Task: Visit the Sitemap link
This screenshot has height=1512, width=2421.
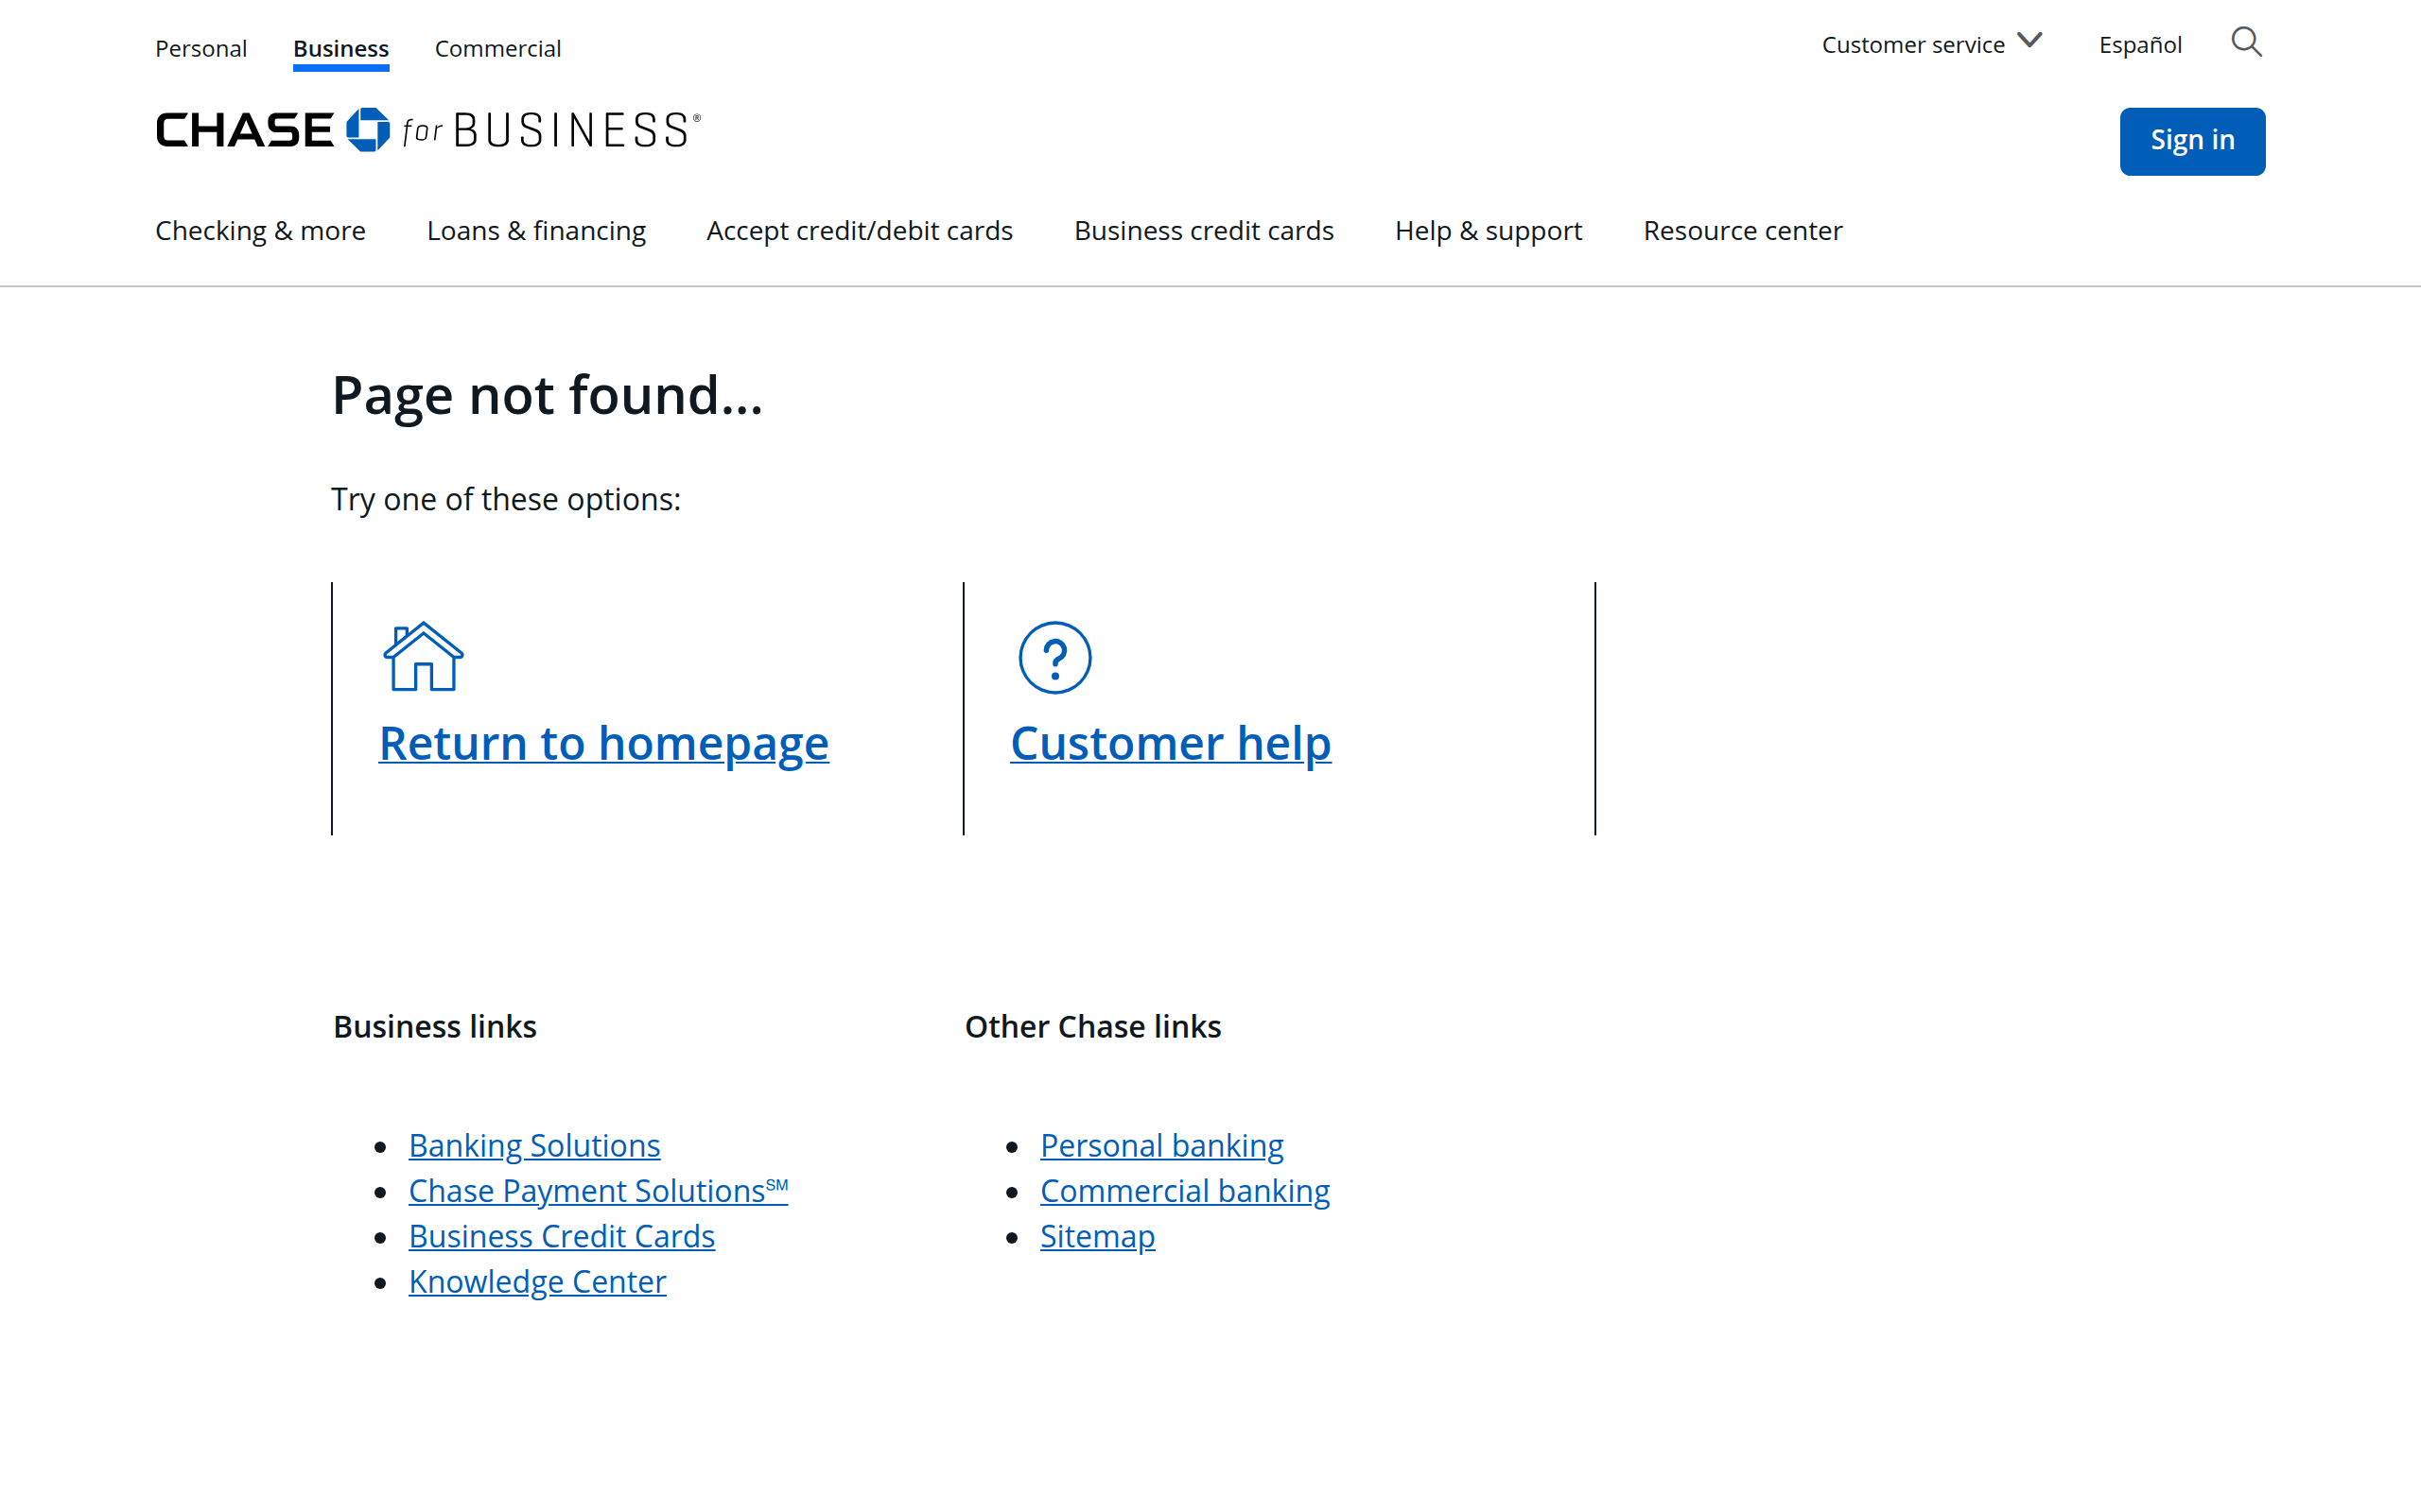Action: [x=1097, y=1236]
